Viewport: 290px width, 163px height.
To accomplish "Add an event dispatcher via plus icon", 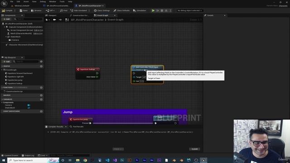I will 41,111.
